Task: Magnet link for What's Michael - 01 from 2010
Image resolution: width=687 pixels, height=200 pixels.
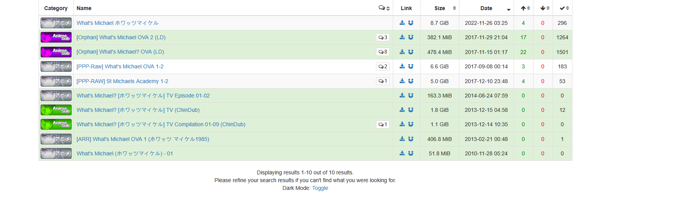Action: 411,153
